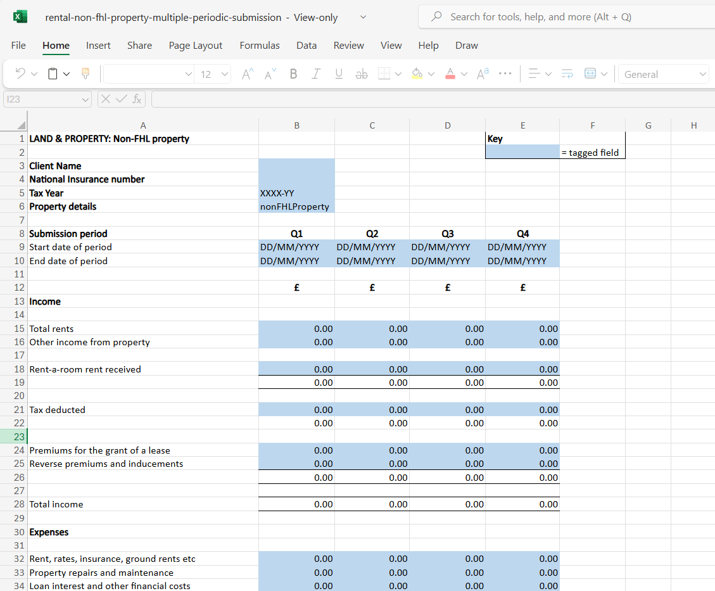The image size is (715, 591).
Task: Open the More font options ellipsis
Action: pyautogui.click(x=505, y=73)
